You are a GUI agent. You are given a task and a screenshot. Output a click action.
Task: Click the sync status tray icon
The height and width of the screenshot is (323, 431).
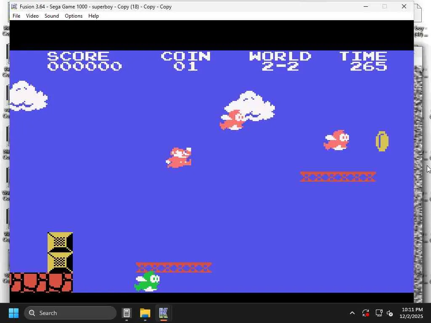[x=366, y=313]
